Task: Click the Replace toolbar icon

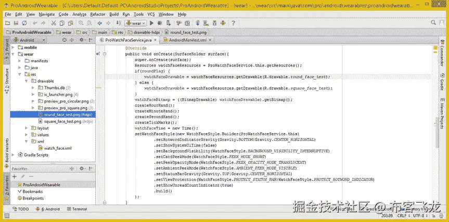Action: (x=89, y=23)
